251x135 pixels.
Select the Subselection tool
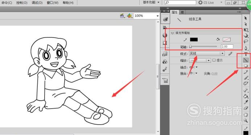click(246, 24)
